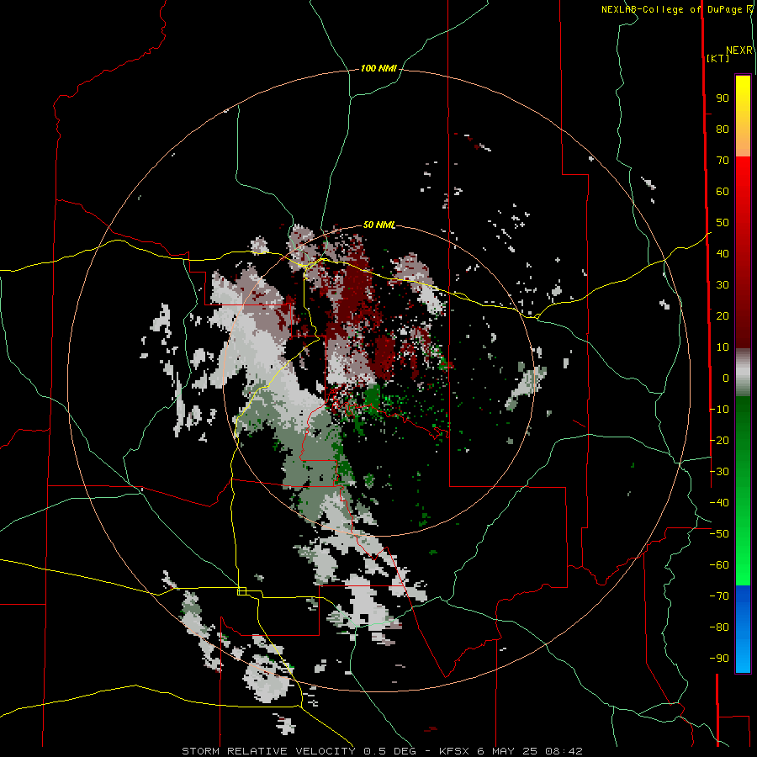This screenshot has height=757, width=757.
Task: Click the 80 value on velocity scale
Action: pyautogui.click(x=723, y=129)
